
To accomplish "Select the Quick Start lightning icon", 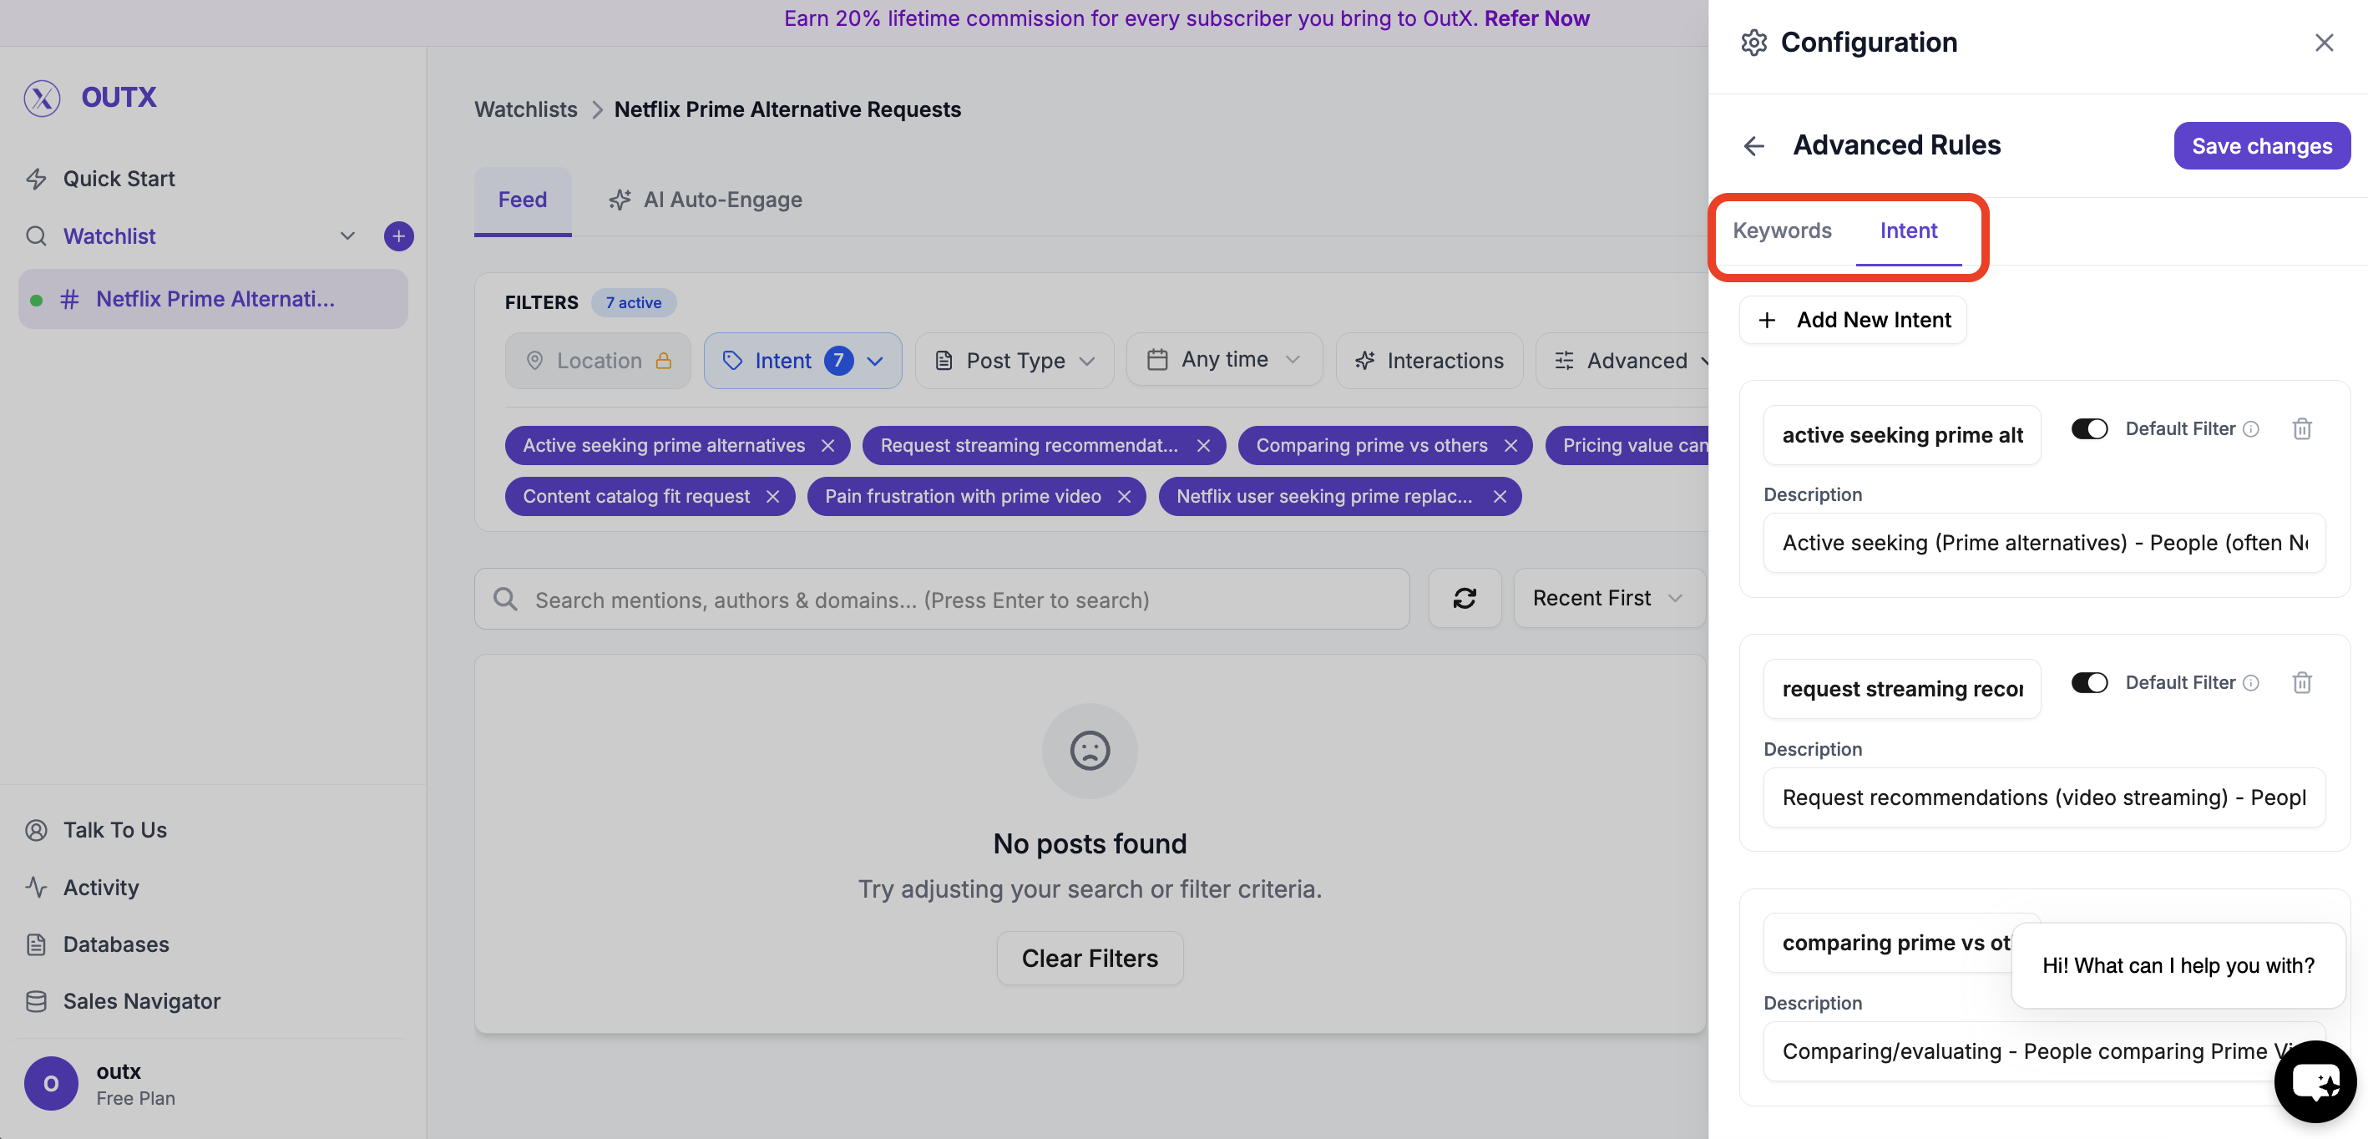I will (37, 179).
